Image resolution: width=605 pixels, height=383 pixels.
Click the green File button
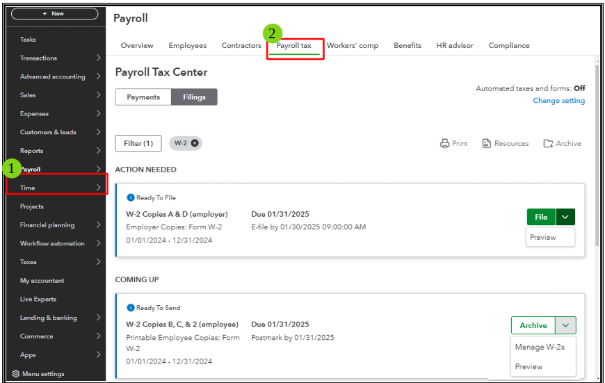(x=541, y=217)
